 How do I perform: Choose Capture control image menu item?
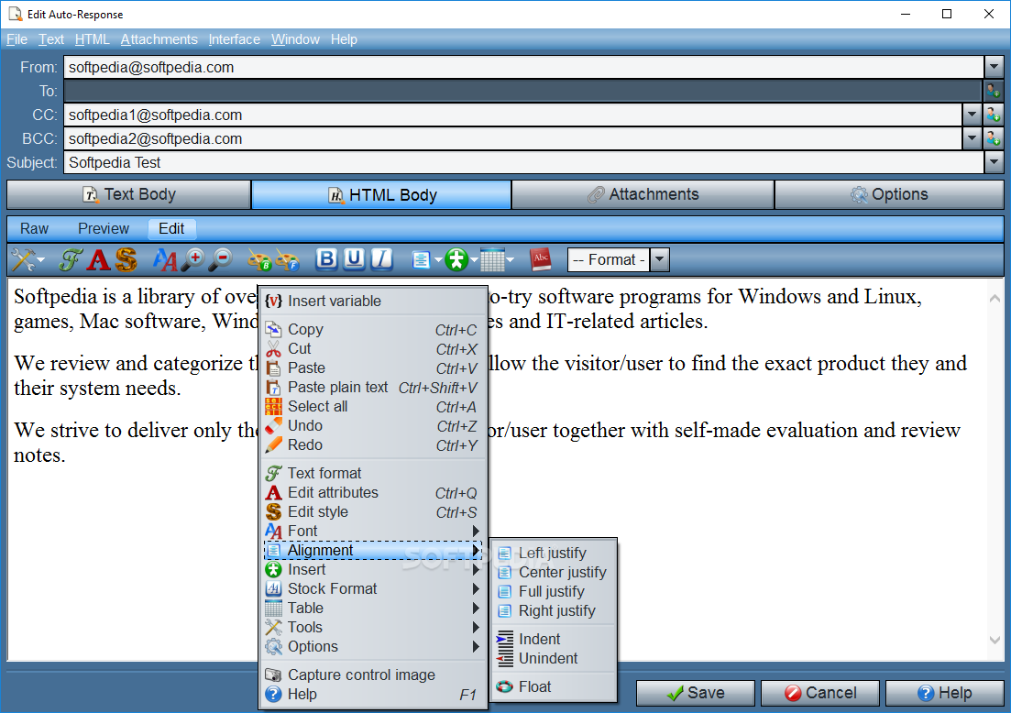(373, 675)
